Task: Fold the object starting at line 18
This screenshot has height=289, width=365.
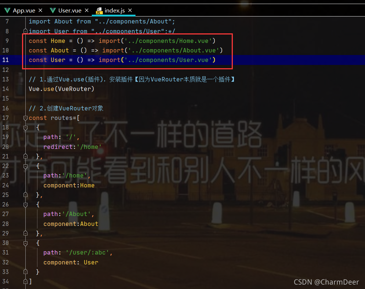Action: coord(25,127)
